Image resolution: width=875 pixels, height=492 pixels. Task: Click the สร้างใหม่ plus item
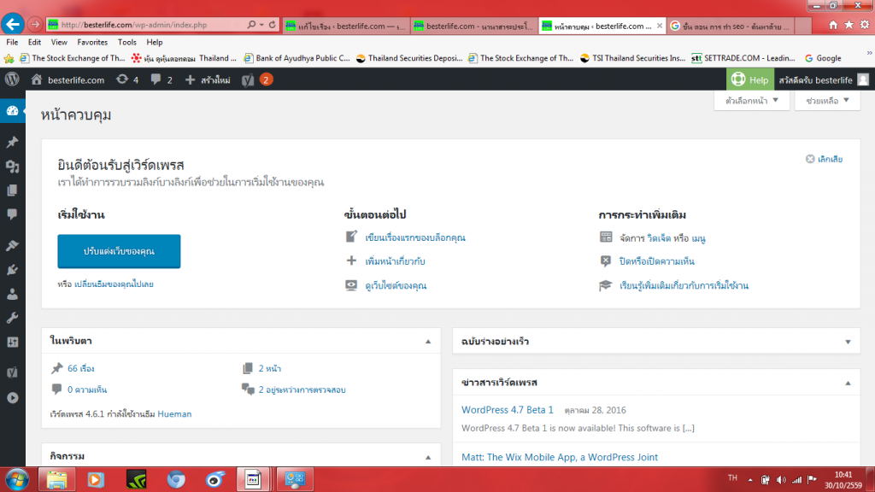tap(208, 79)
